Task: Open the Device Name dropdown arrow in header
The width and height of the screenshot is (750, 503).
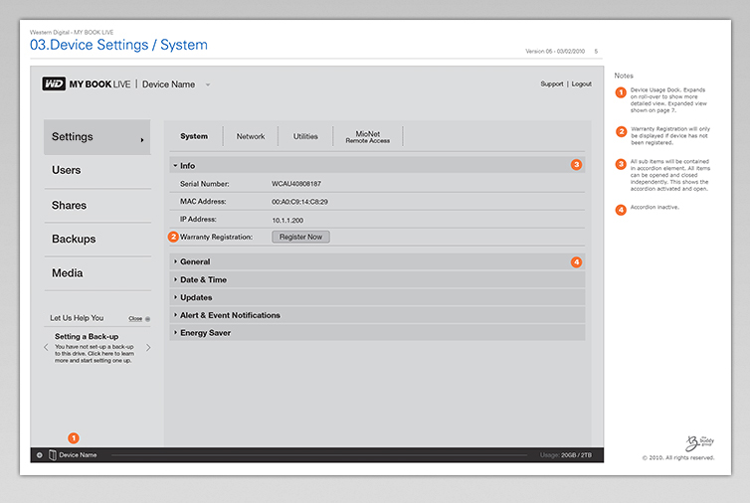Action: 208,84
